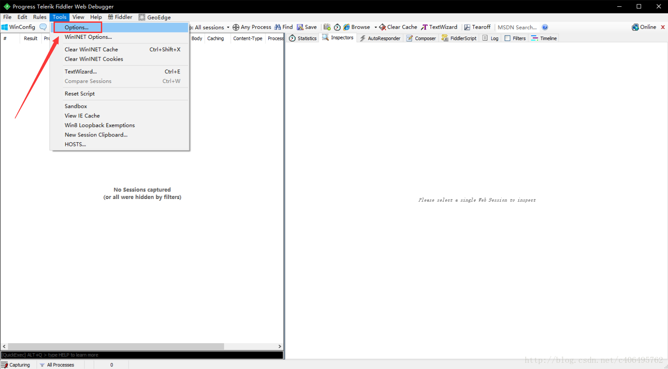Image resolution: width=668 pixels, height=369 pixels.
Task: Toggle the Filters tab checkbox
Action: pos(507,38)
